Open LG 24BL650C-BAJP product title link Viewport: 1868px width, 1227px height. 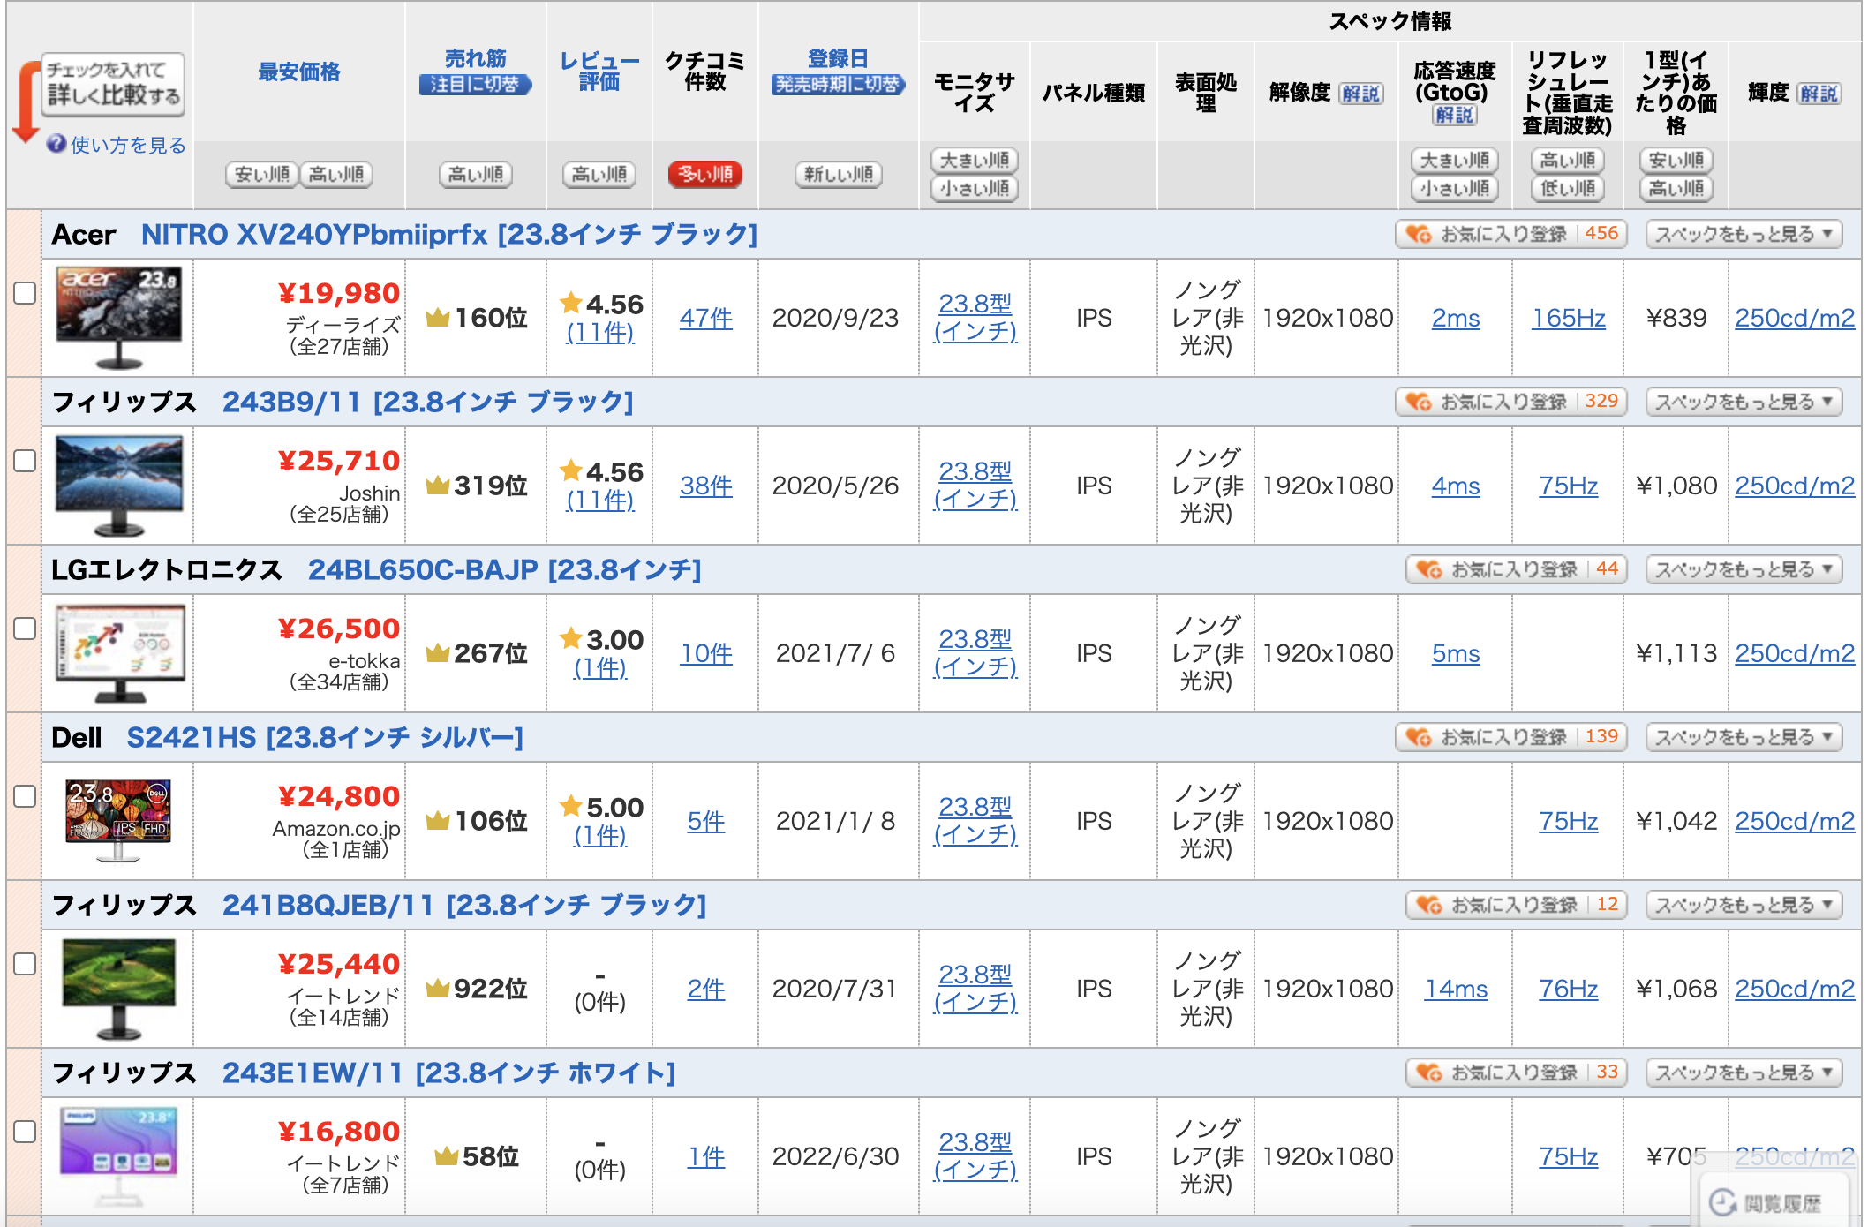pos(504,569)
